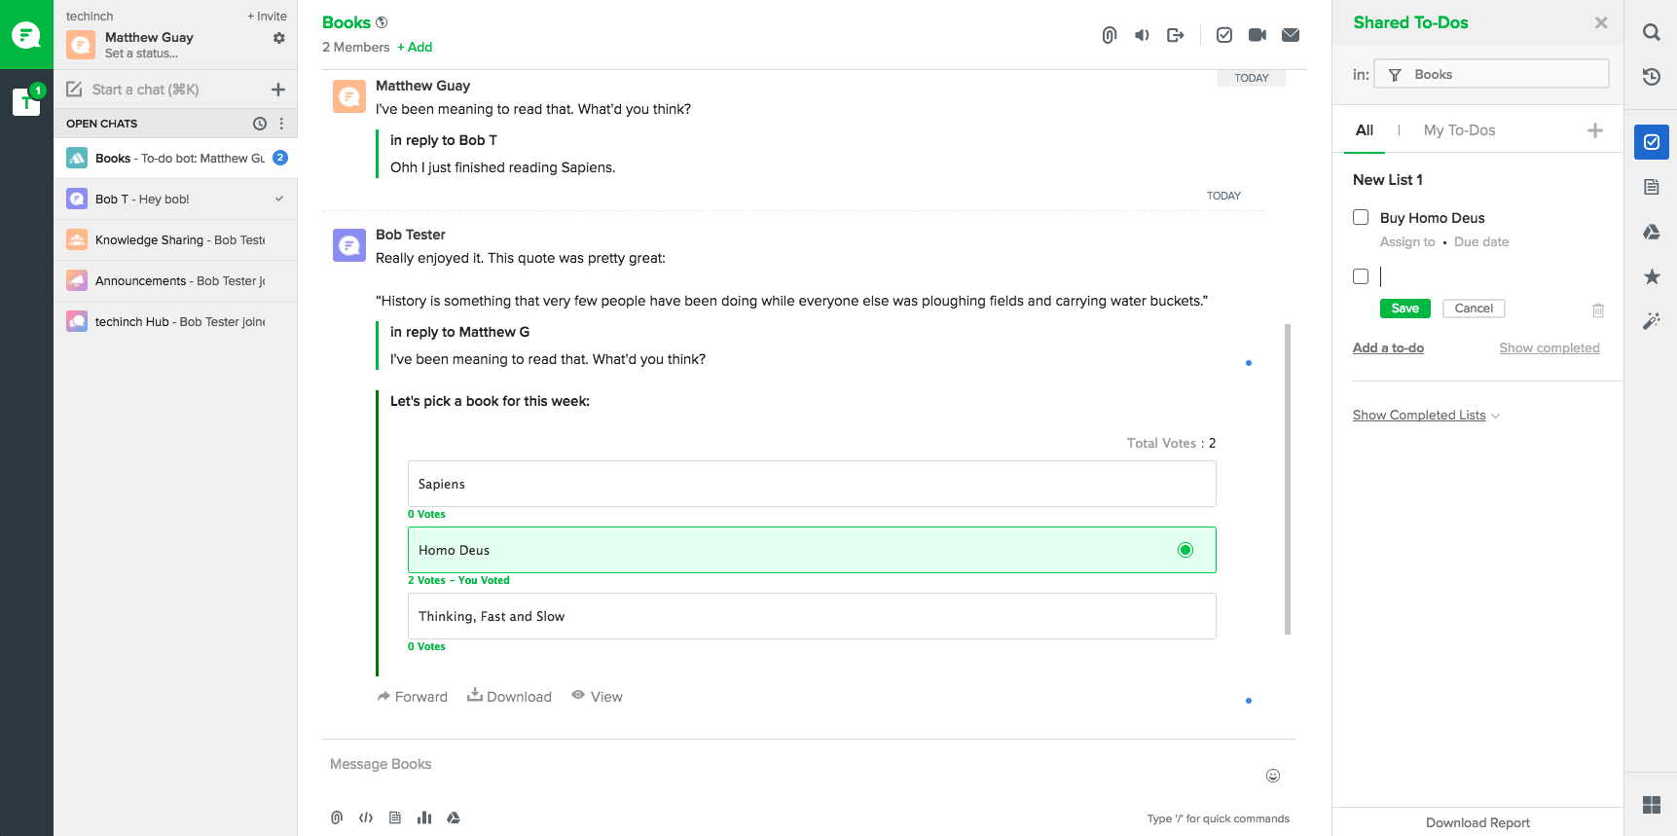Click the video call camera icon
Screen dimensions: 1677x836
[x=1257, y=35]
